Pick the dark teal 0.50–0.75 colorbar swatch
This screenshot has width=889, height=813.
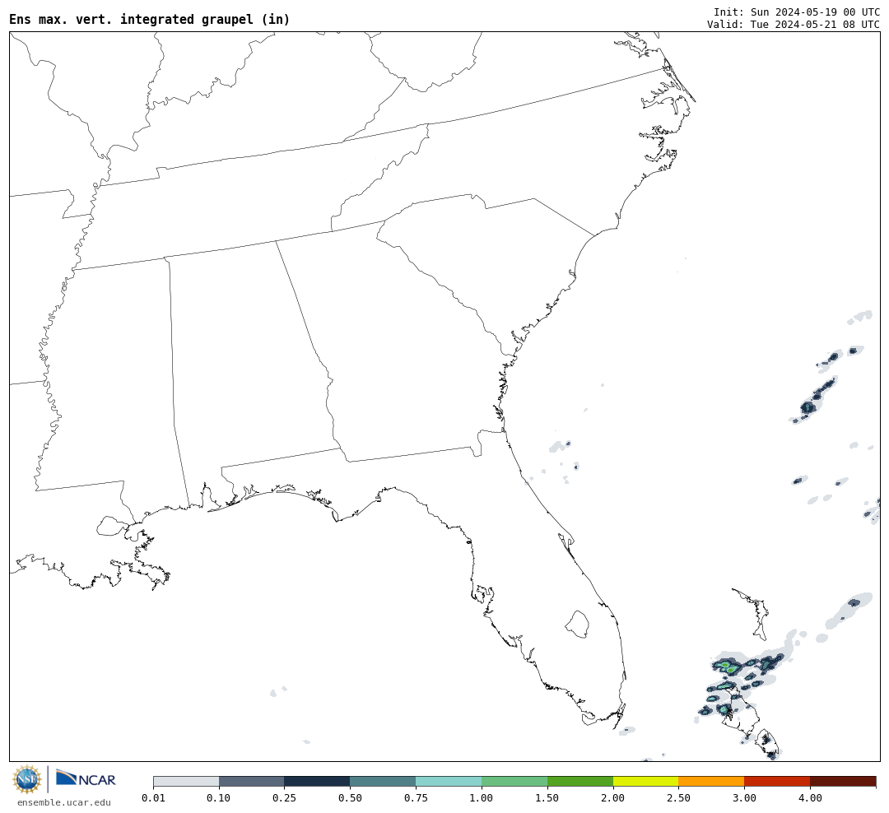[x=384, y=781]
